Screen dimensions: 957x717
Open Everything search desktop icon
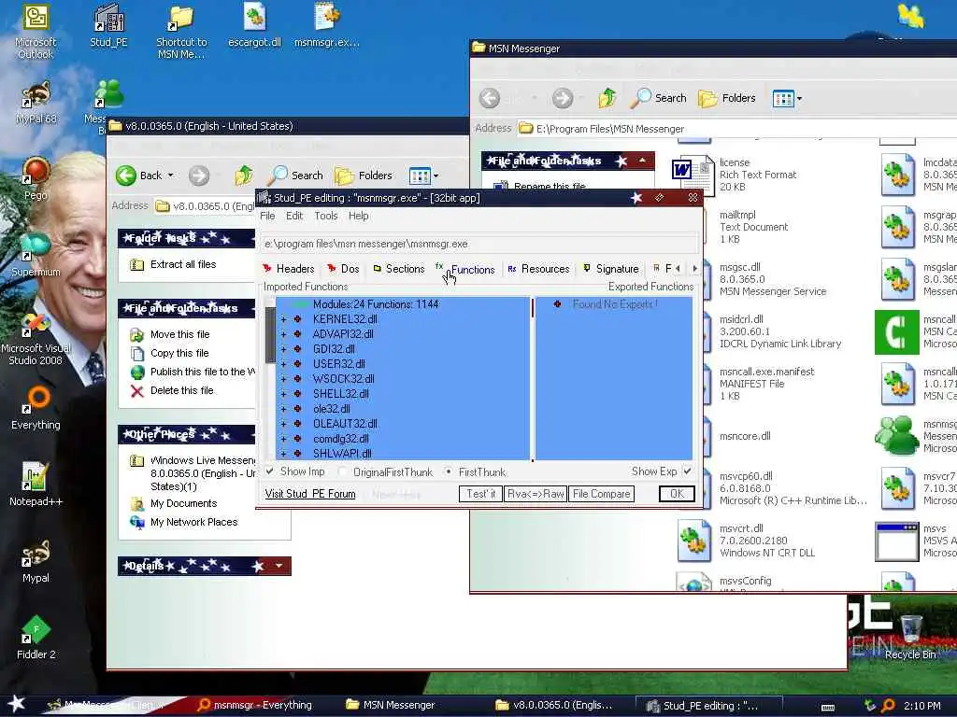point(36,409)
